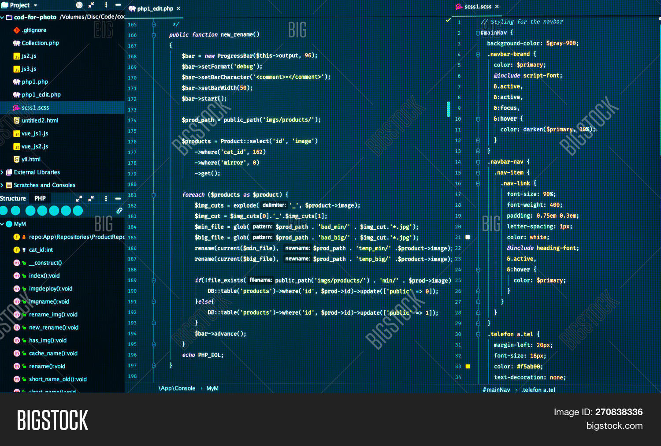Switch to the Structure tab label
Image resolution: width=661 pixels, height=446 pixels.
tap(13, 198)
